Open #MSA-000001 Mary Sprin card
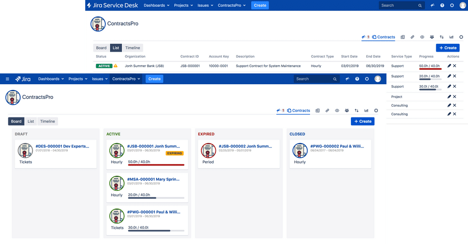The width and height of the screenshot is (468, 244). coord(147,188)
